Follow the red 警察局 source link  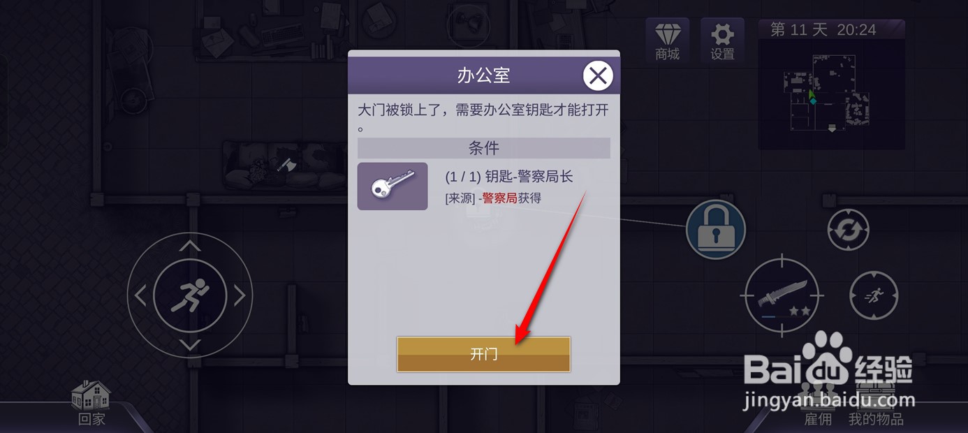click(499, 198)
